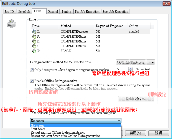
Task: Toggle Enable Offline Defragmentation checkbox
Action: coord(32,81)
